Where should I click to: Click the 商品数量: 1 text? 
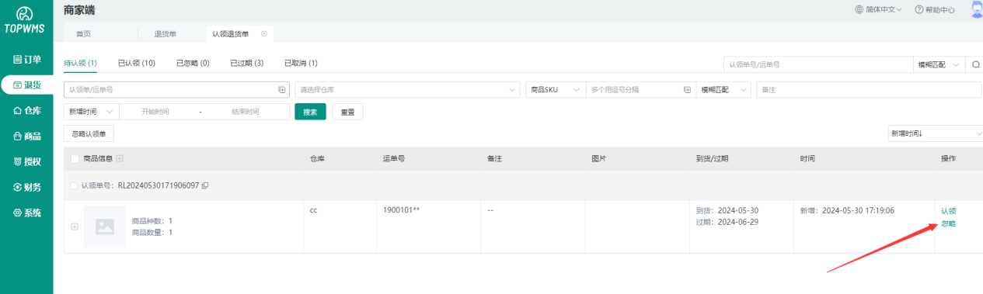[x=152, y=232]
